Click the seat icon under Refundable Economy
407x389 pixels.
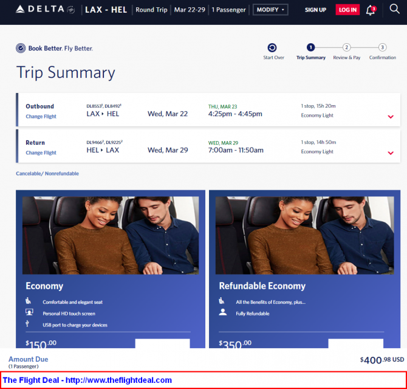tap(221, 301)
